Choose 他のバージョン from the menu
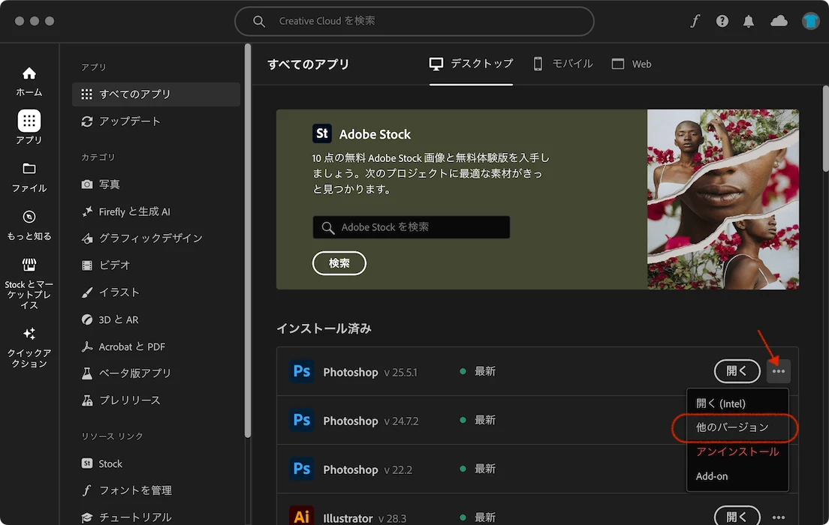Screen dimensions: 829x525 click(x=737, y=427)
